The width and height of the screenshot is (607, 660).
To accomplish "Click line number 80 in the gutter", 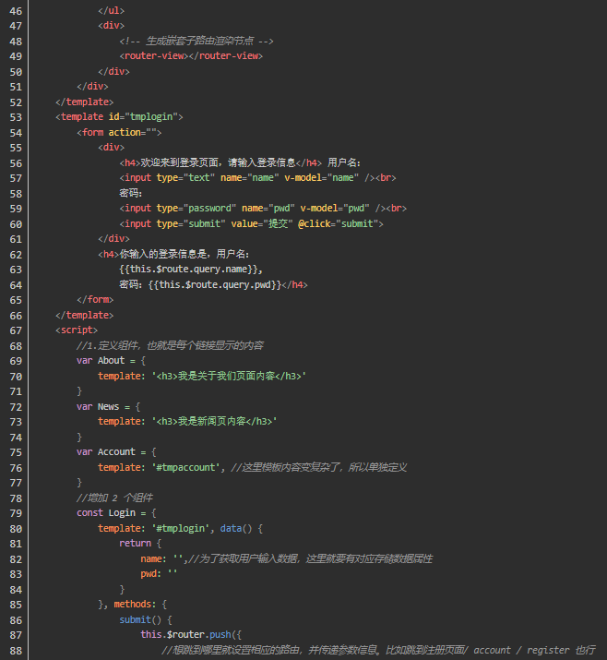I will pos(16,528).
